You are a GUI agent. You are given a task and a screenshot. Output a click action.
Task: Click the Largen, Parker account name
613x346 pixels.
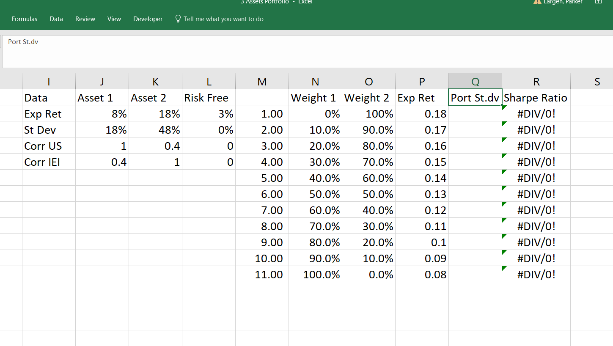563,2
